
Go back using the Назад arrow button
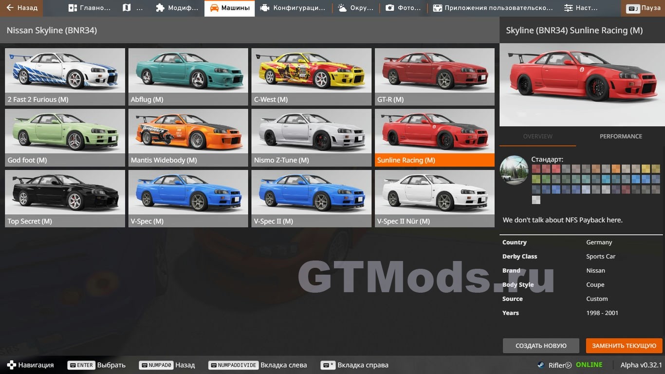pos(21,8)
